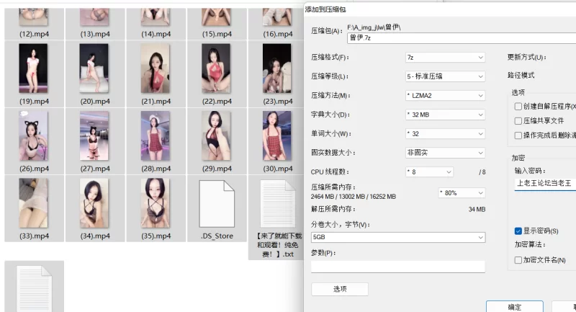
Task: Enable 加密文件名 checkbox
Action: (518, 260)
